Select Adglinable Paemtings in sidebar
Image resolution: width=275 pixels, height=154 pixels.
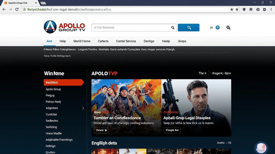[59, 140]
